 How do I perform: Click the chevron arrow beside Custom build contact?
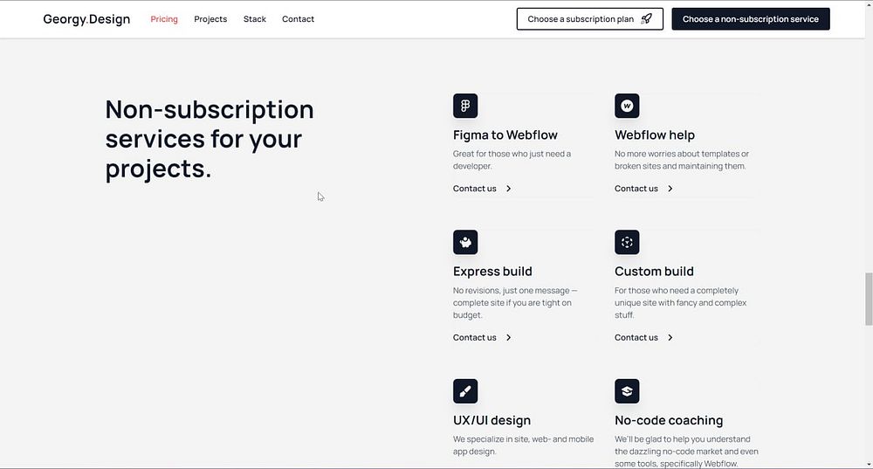670,337
